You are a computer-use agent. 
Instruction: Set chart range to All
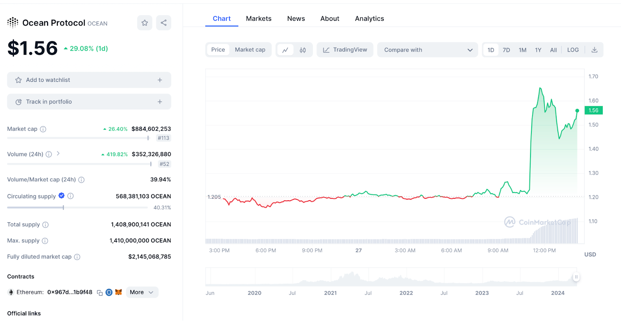tap(553, 50)
